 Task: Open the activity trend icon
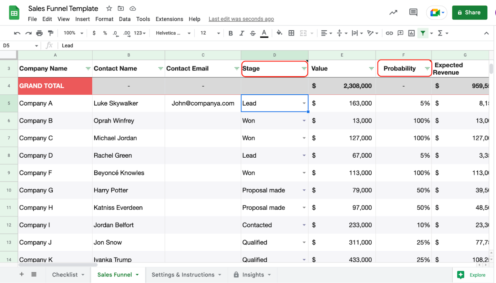pyautogui.click(x=393, y=13)
